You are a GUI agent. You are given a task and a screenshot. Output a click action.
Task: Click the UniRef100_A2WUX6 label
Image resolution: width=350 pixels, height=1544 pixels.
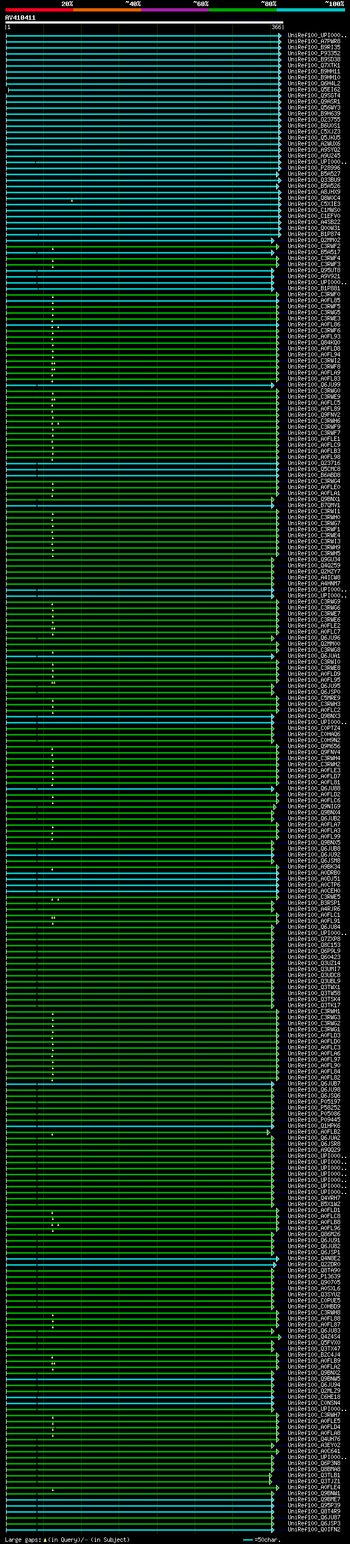pos(314,144)
